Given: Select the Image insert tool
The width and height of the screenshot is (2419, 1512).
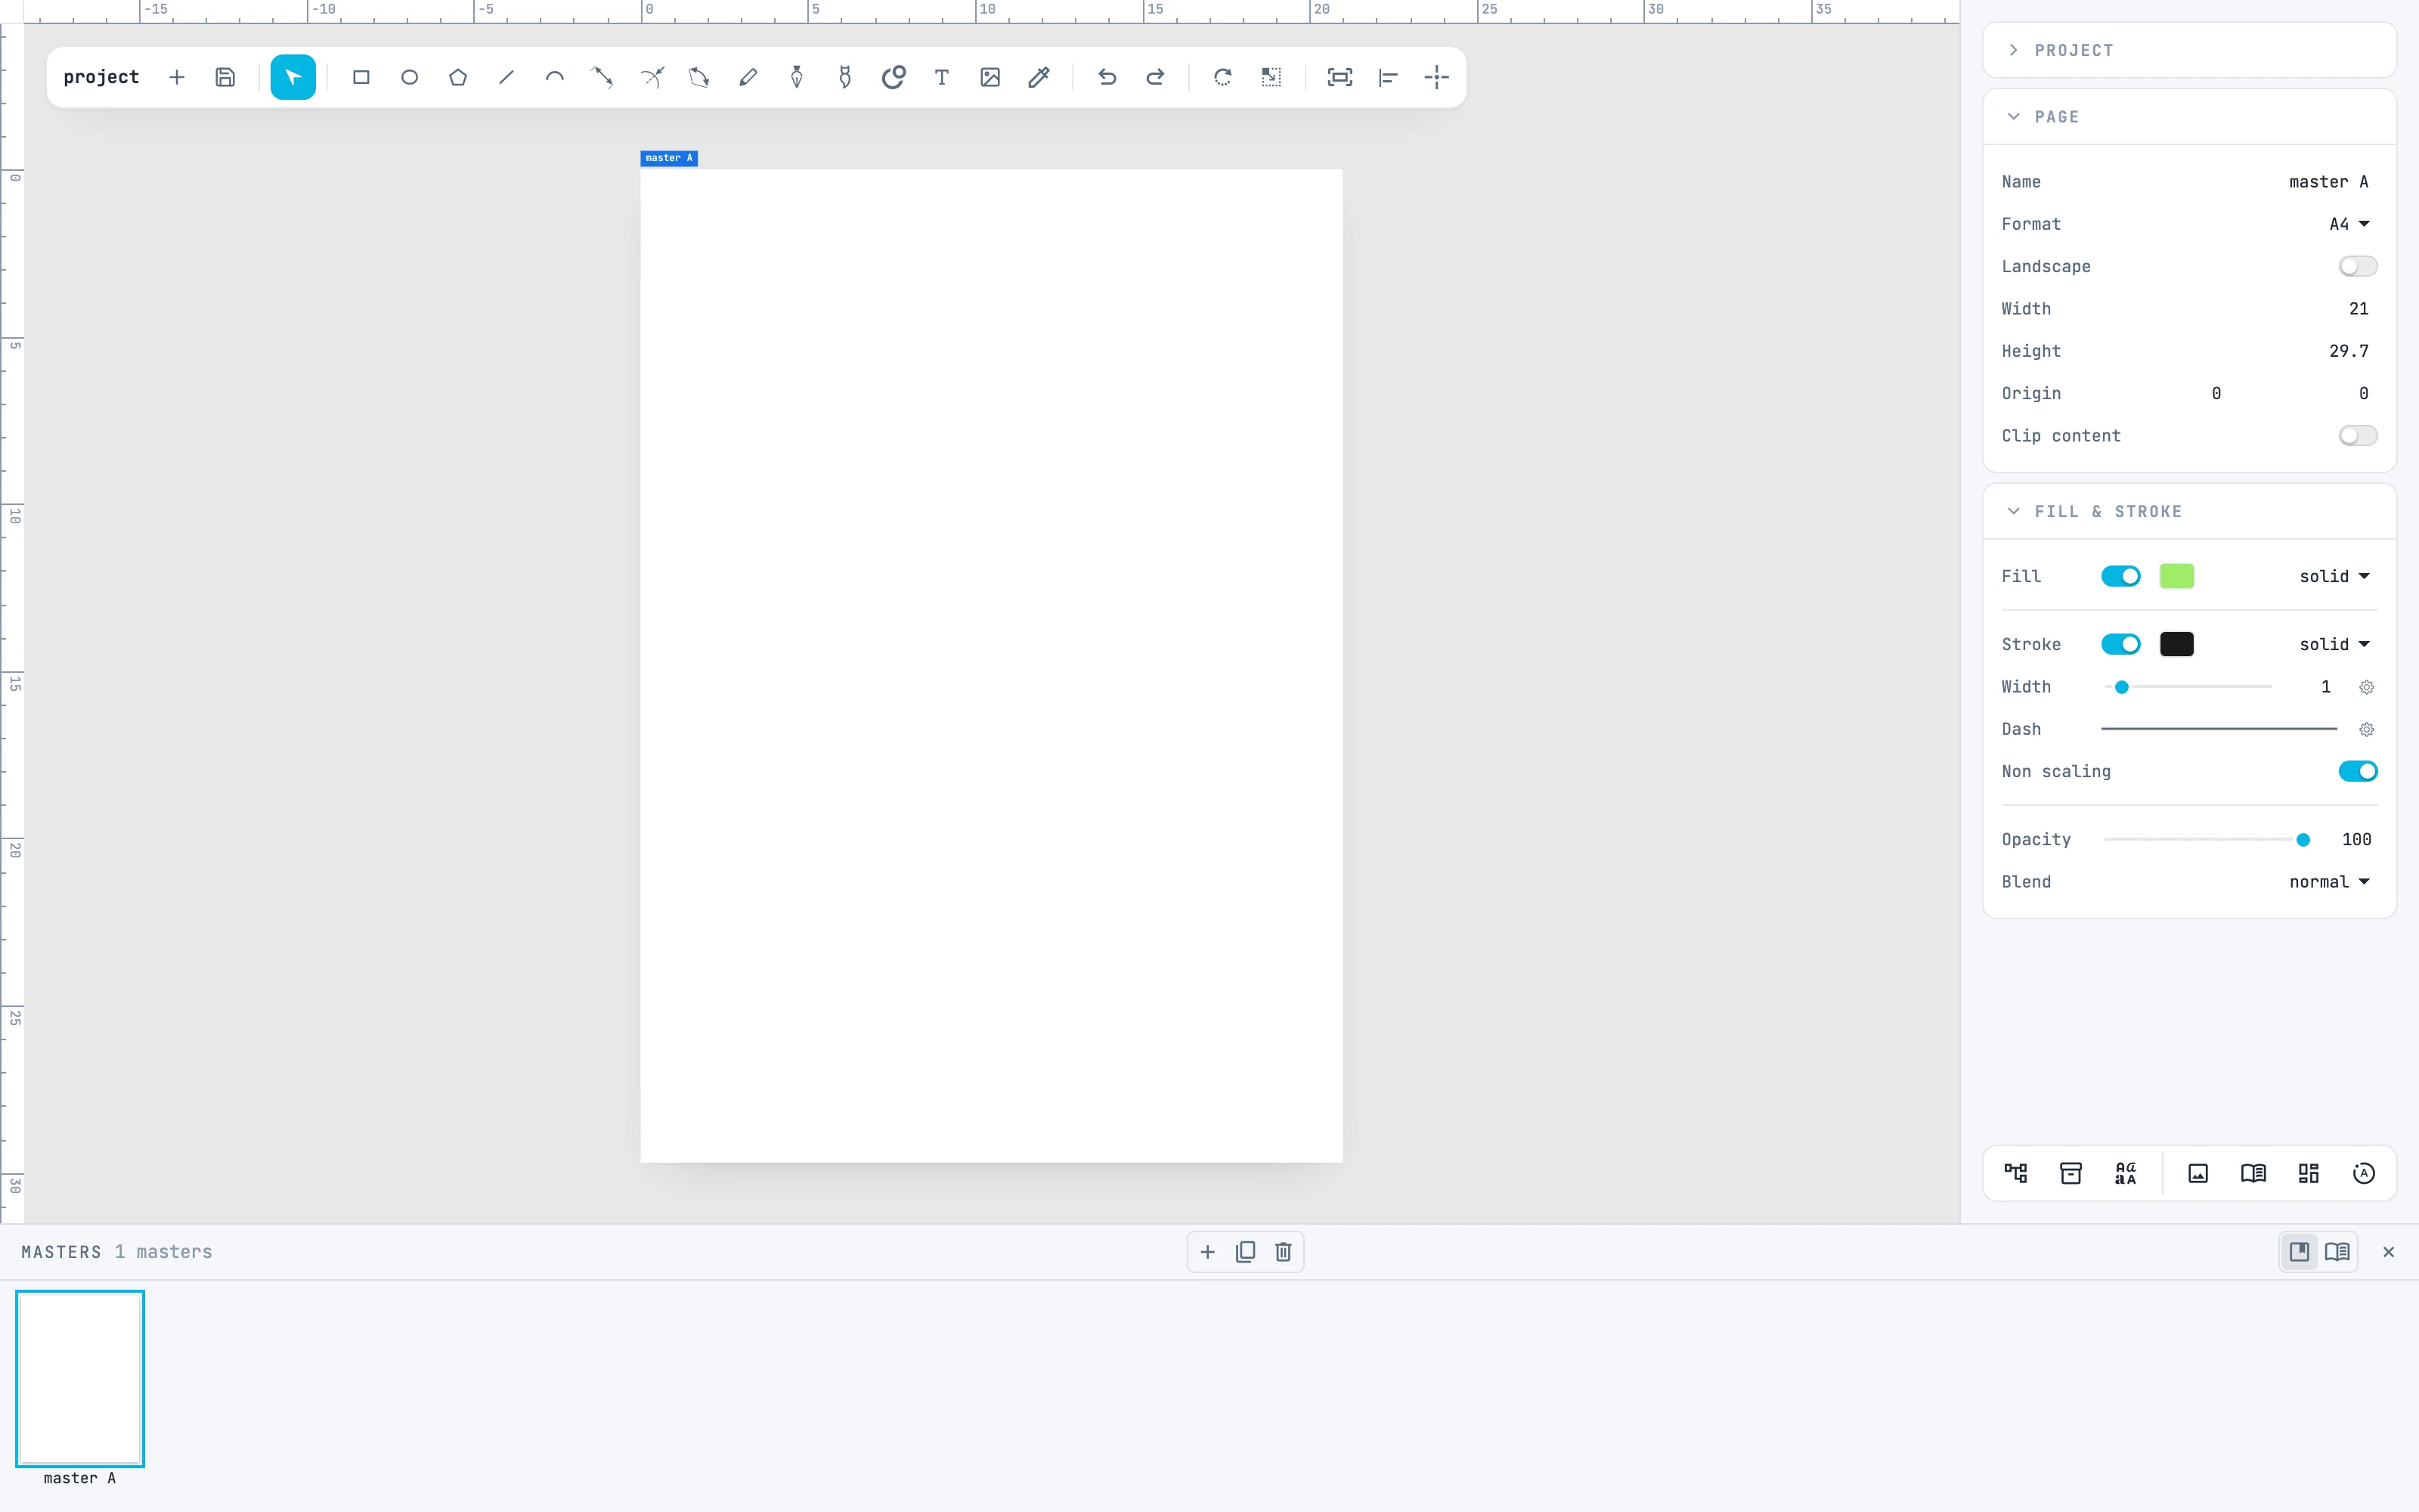Looking at the screenshot, I should click(x=990, y=77).
